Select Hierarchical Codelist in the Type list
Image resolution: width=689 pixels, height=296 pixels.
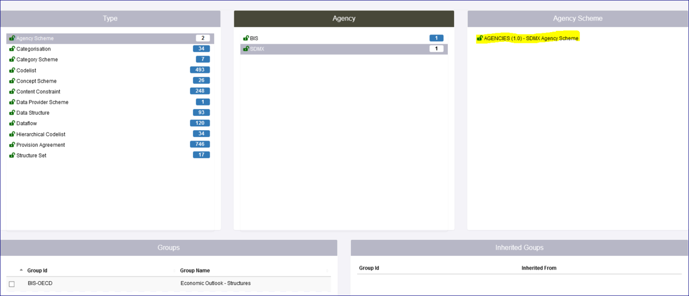[x=41, y=134]
